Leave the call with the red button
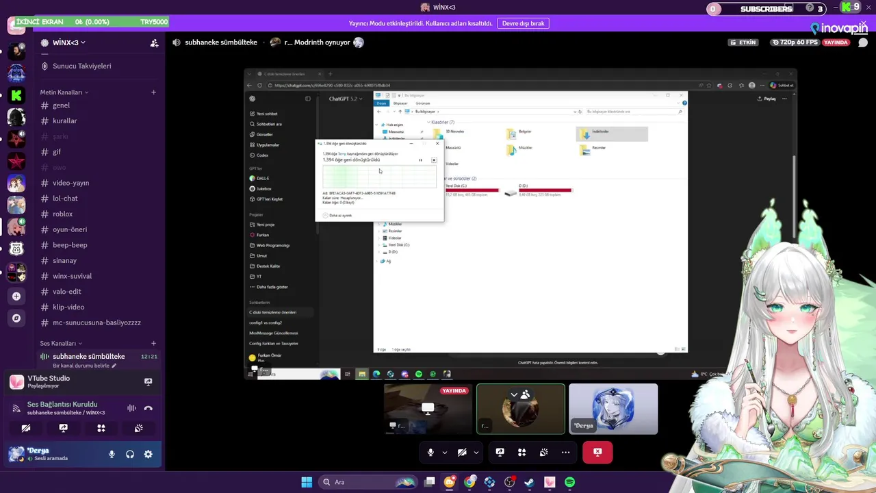 pyautogui.click(x=597, y=453)
